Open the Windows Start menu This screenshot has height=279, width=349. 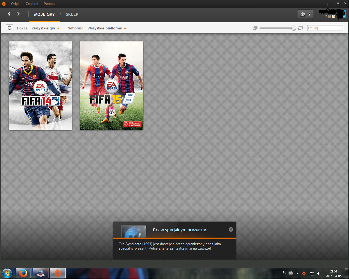coord(7,273)
